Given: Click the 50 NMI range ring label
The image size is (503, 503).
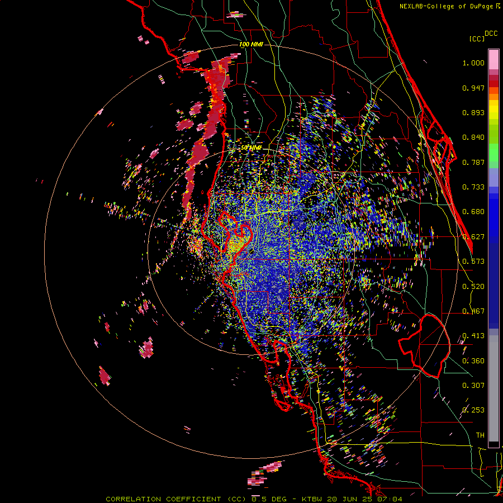Looking at the screenshot, I should [251, 148].
